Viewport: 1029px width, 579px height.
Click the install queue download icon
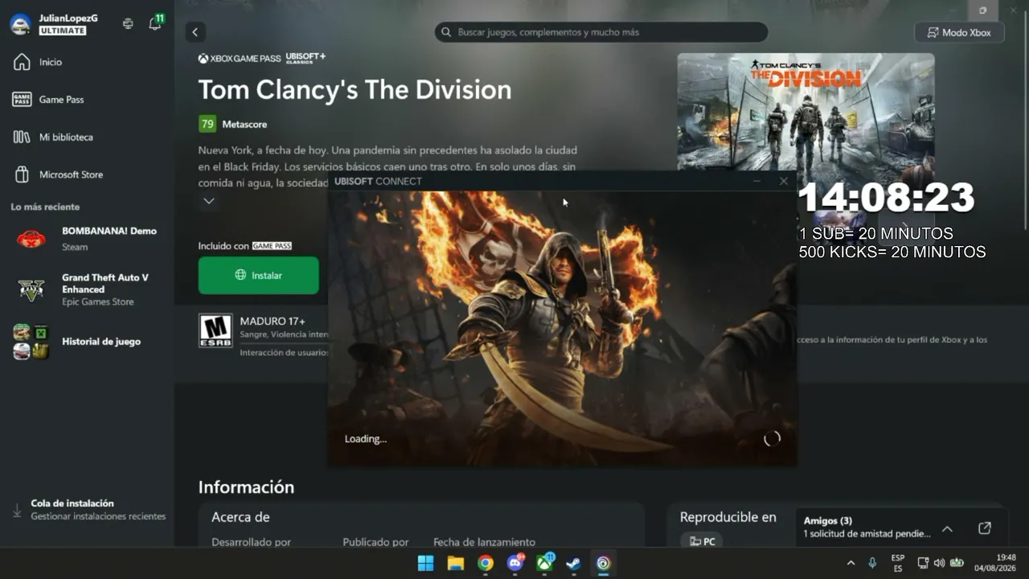coord(17,511)
